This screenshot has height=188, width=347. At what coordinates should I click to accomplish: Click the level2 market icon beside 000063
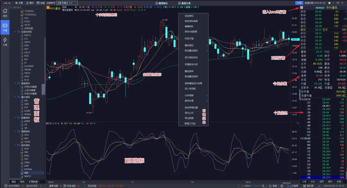[x=301, y=7]
